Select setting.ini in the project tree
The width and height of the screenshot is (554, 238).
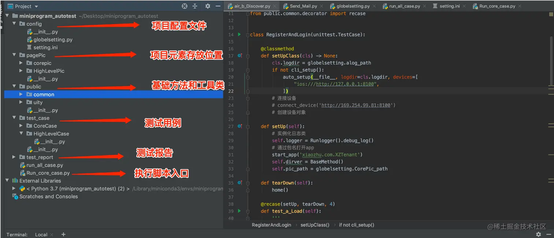[x=45, y=48]
